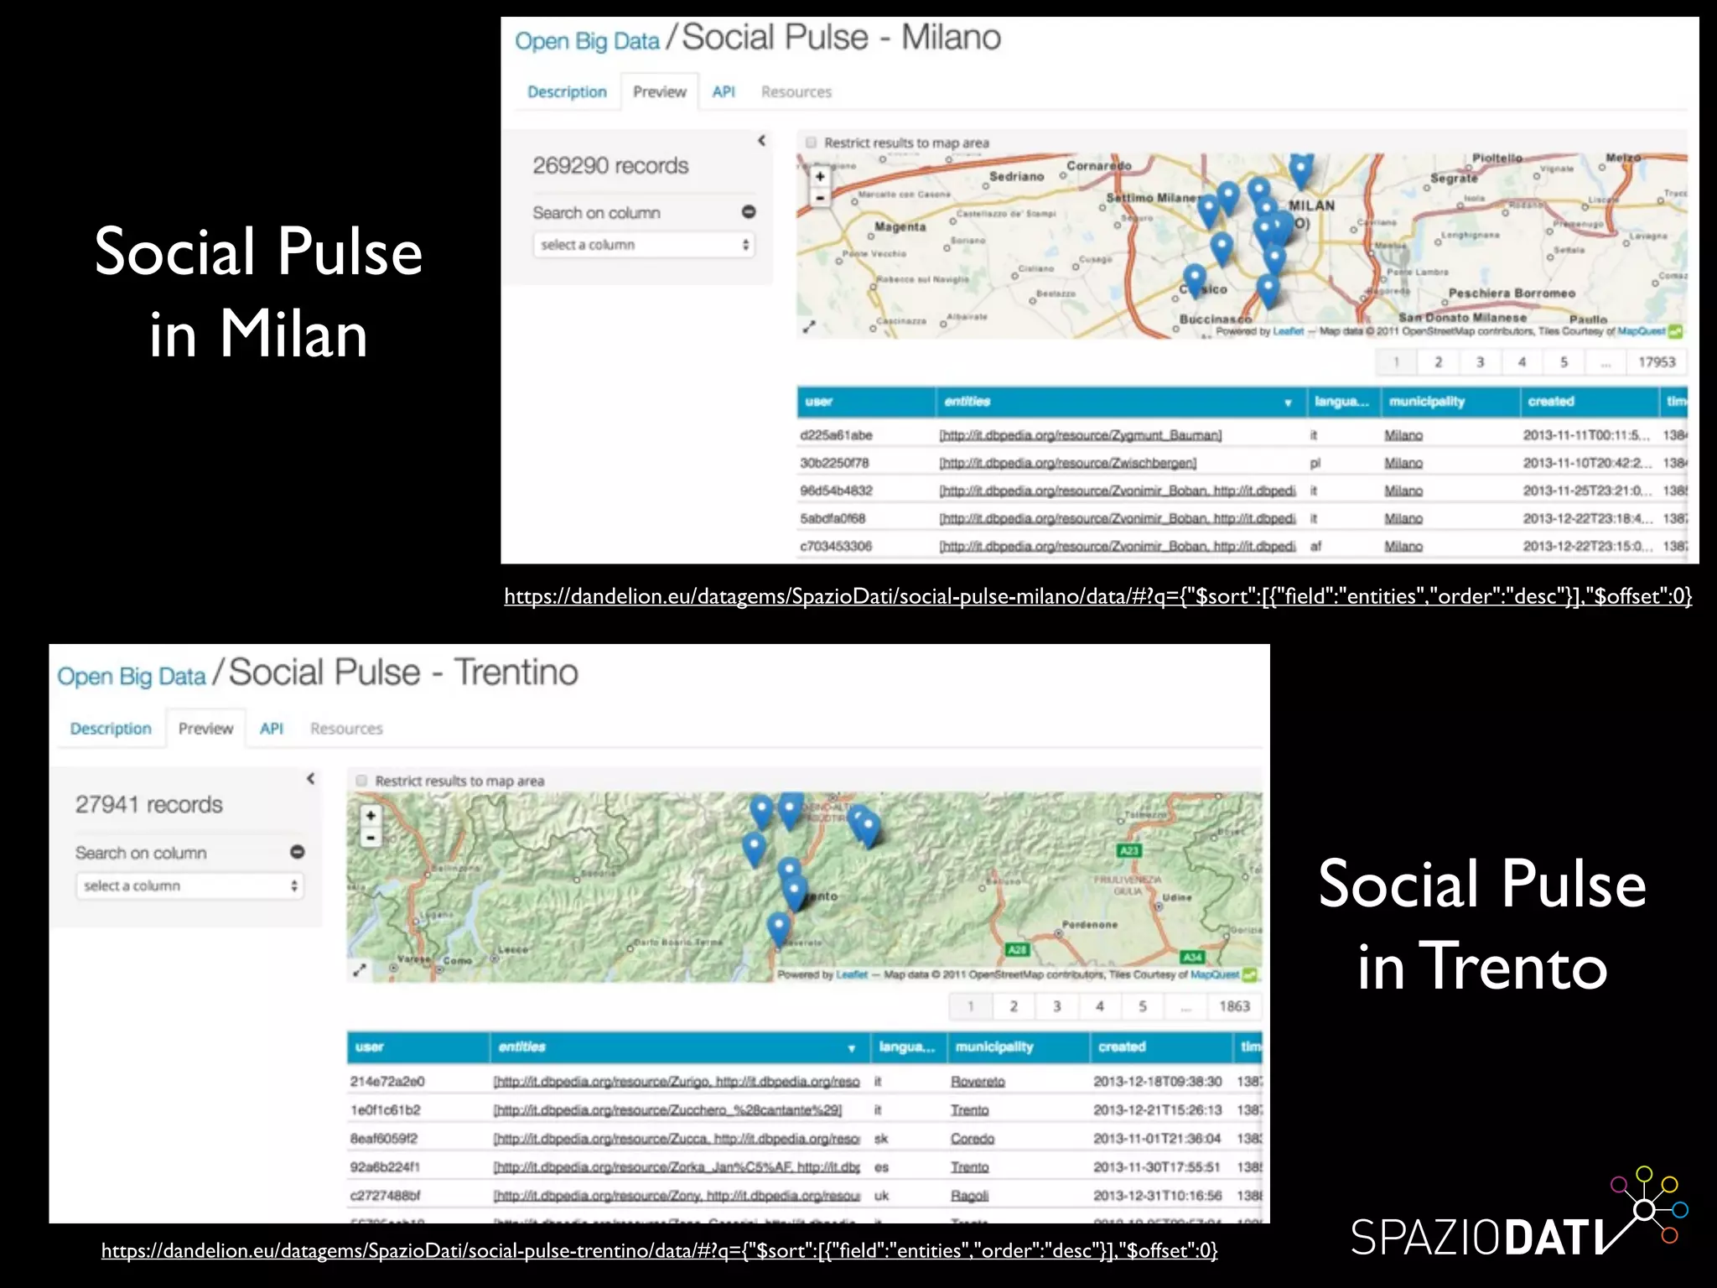Sort the Trentino table by entities column arrow
The width and height of the screenshot is (1717, 1288).
(x=851, y=1048)
